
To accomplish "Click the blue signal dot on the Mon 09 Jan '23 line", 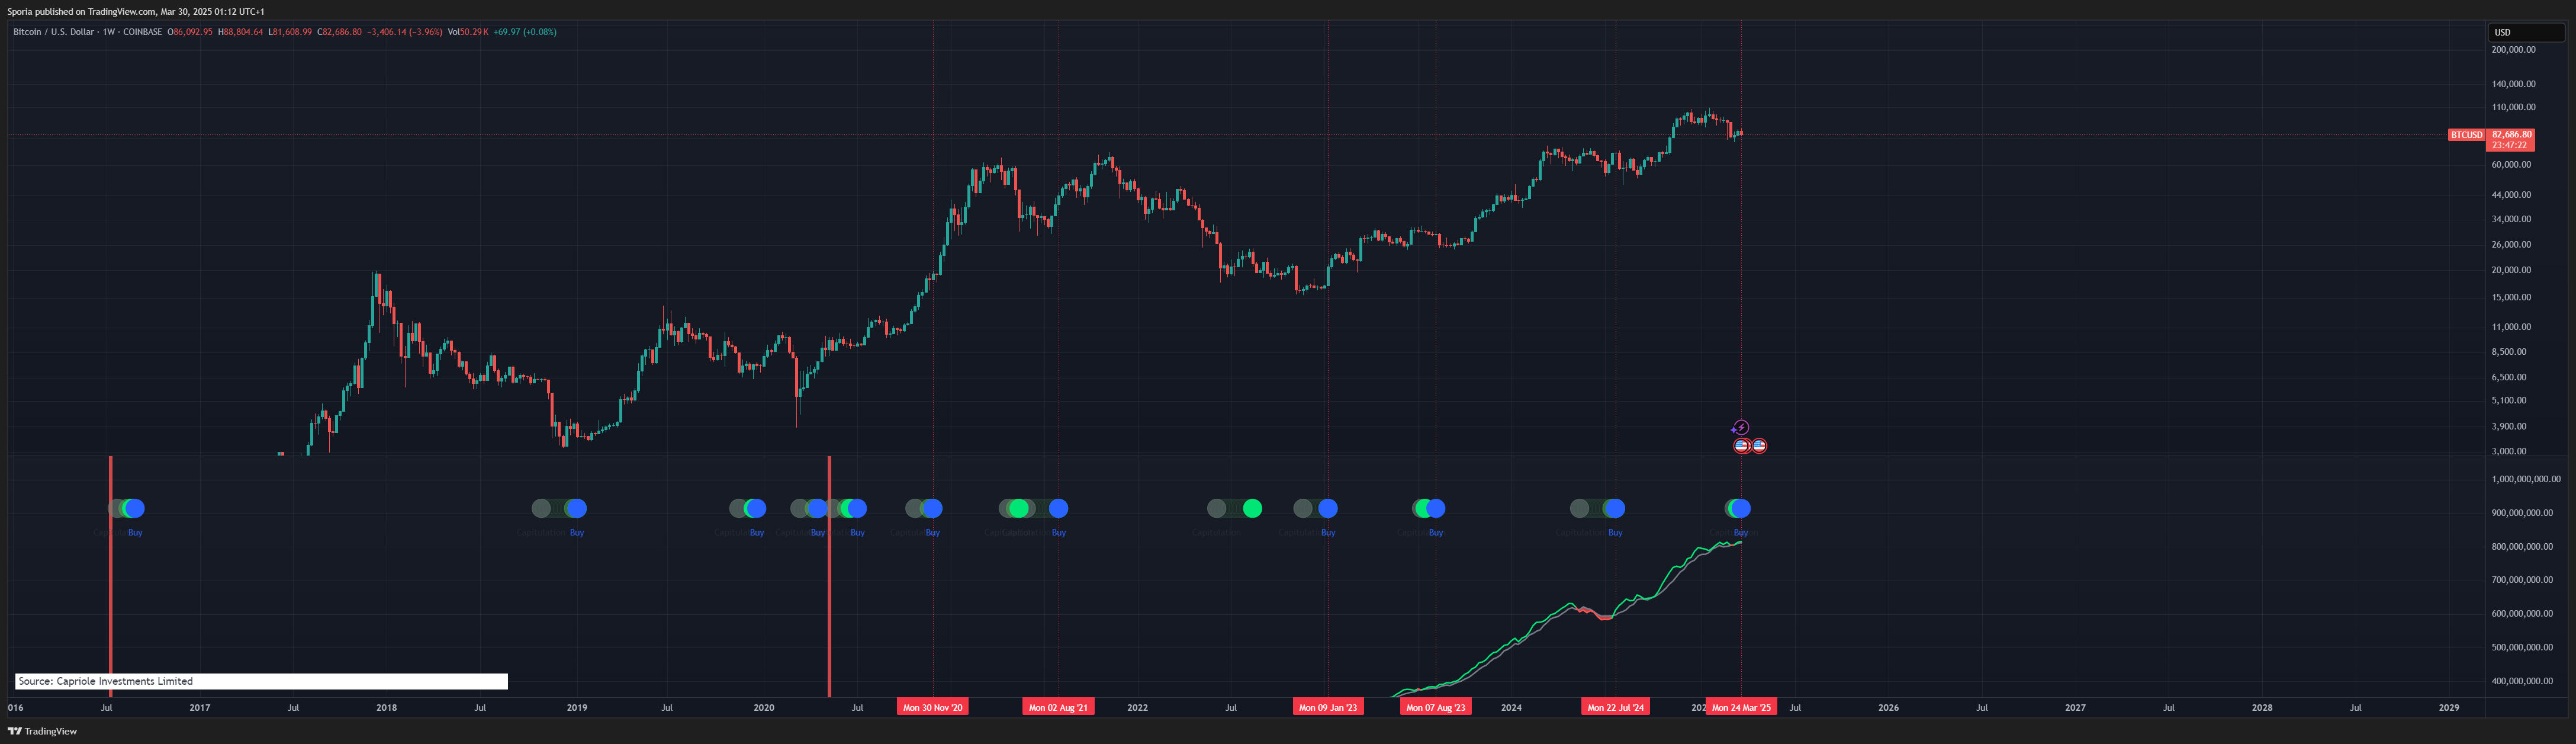I will click(x=1328, y=508).
